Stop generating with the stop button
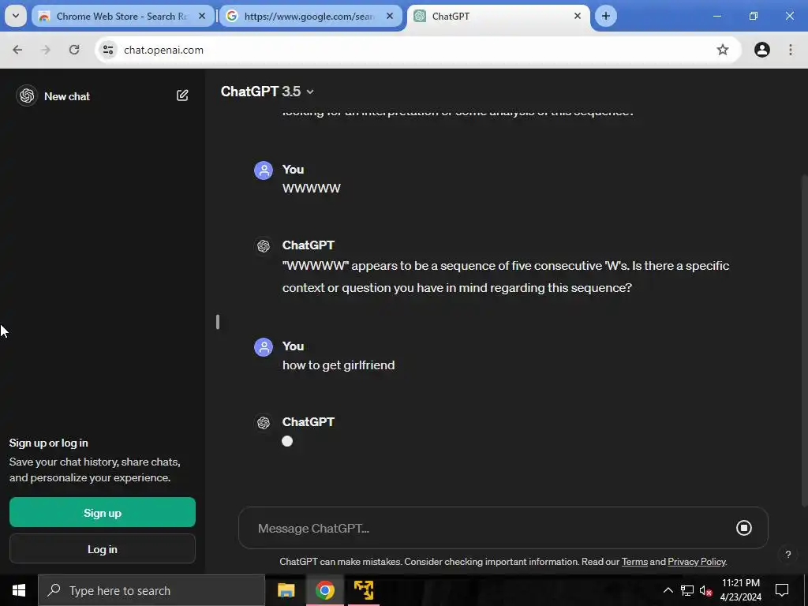 click(743, 528)
